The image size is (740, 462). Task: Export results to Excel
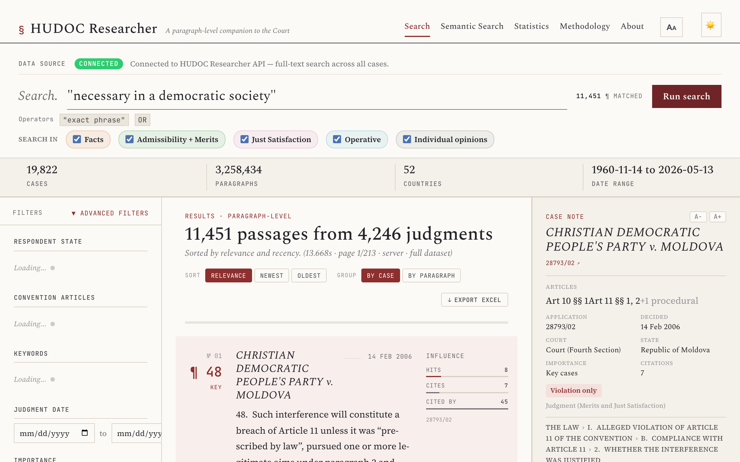pyautogui.click(x=474, y=300)
